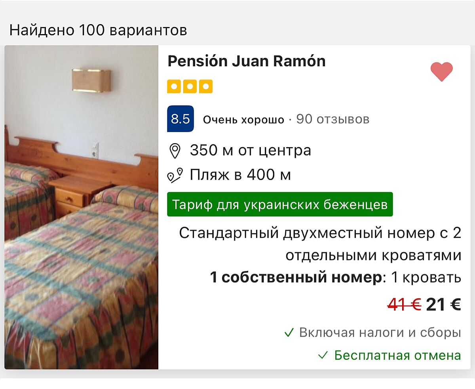Select the standard twin room description

(x=320, y=244)
